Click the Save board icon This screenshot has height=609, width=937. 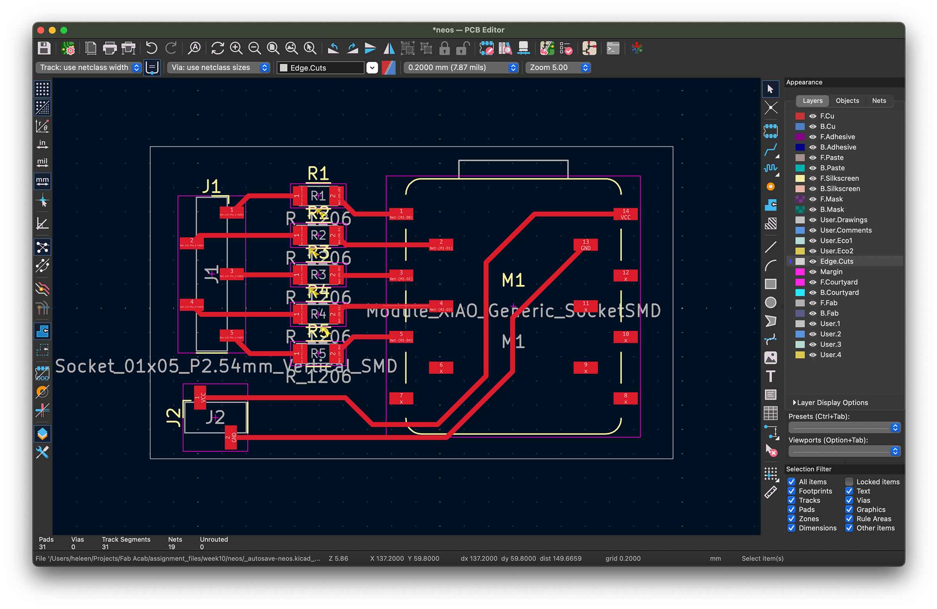pyautogui.click(x=44, y=48)
